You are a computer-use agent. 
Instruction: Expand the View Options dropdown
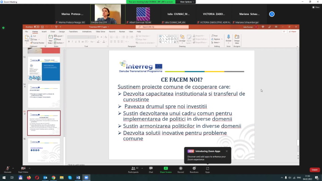(187, 2)
